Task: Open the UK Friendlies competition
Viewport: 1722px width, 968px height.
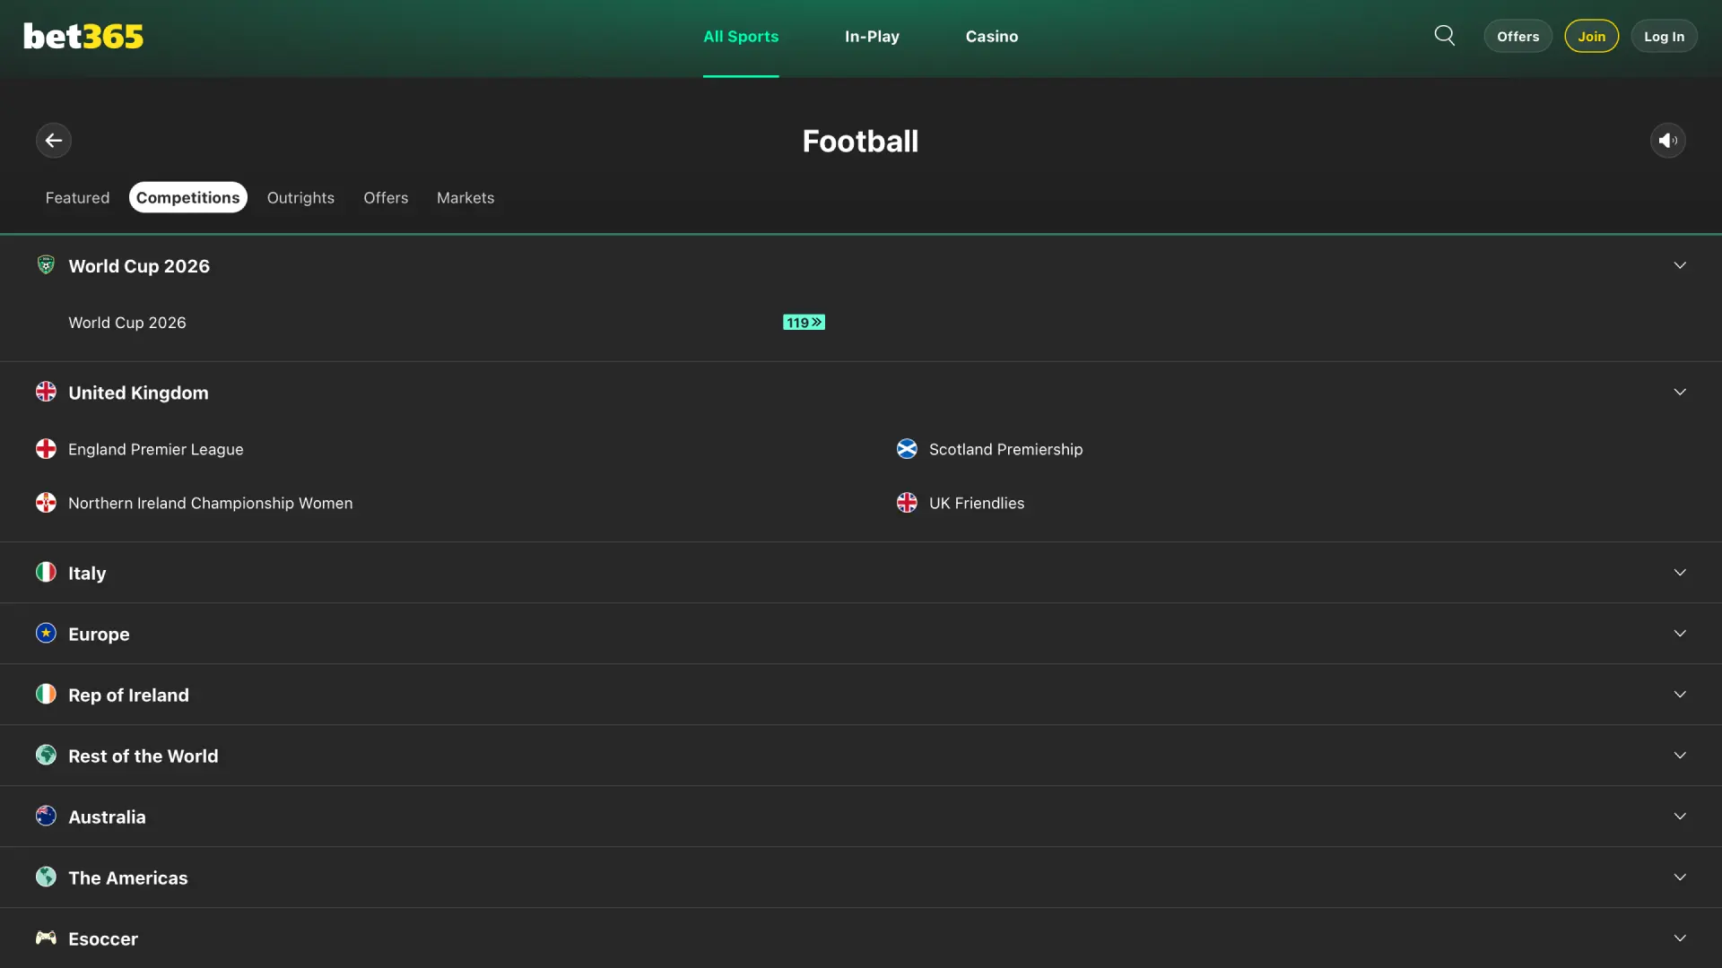Action: pyautogui.click(x=977, y=503)
